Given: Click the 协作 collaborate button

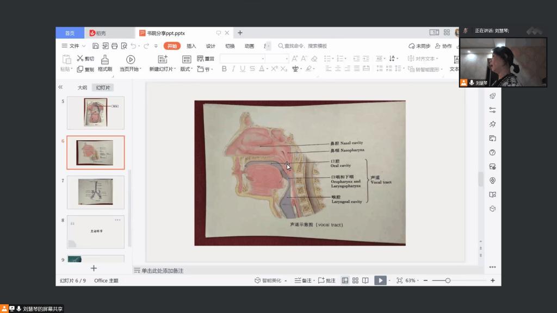Looking at the screenshot, I should coord(443,46).
